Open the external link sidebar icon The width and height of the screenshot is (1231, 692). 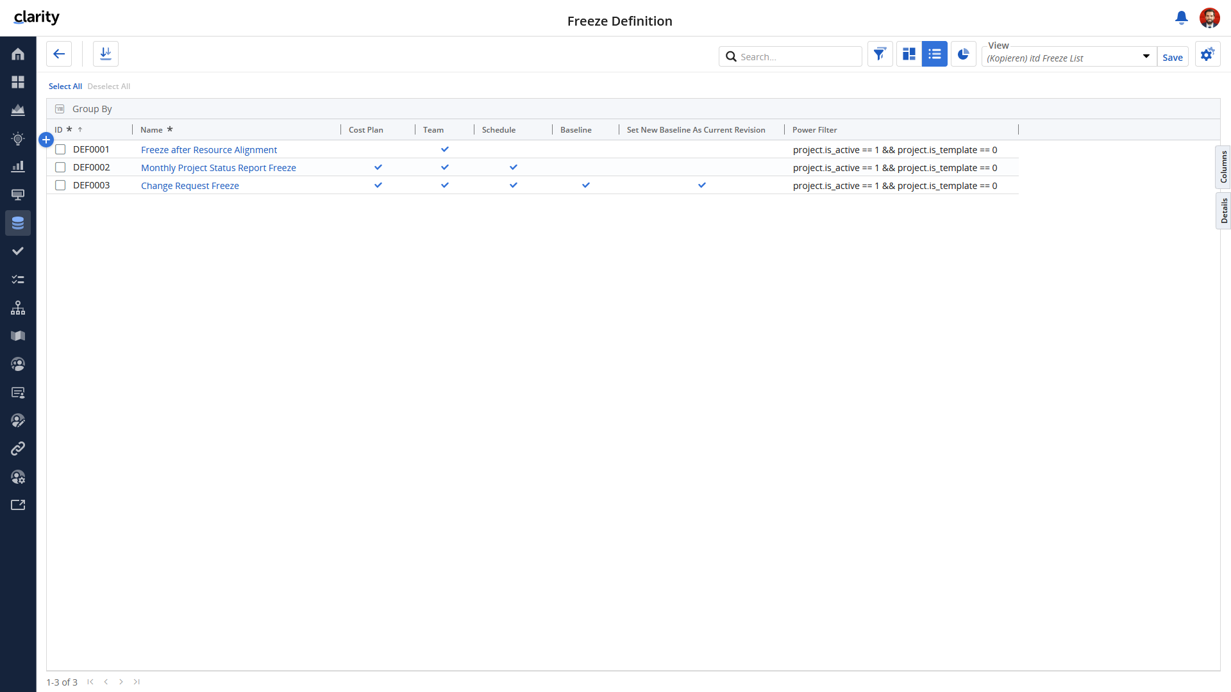click(18, 505)
